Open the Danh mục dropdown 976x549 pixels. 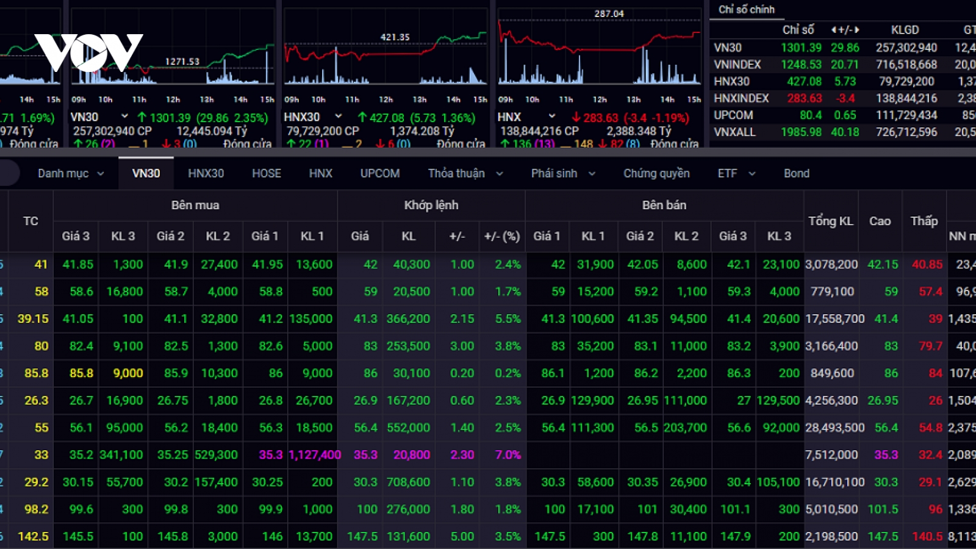pos(70,174)
